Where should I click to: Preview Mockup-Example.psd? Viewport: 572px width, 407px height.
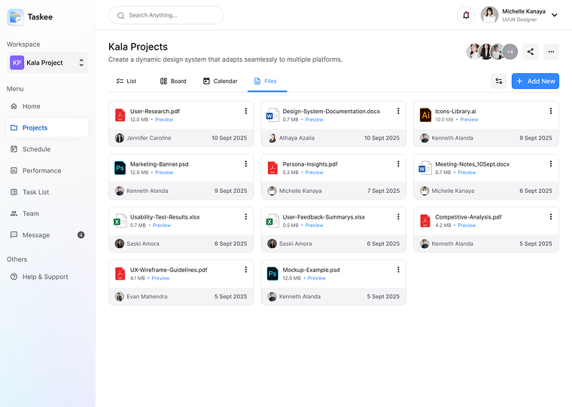[x=317, y=278]
